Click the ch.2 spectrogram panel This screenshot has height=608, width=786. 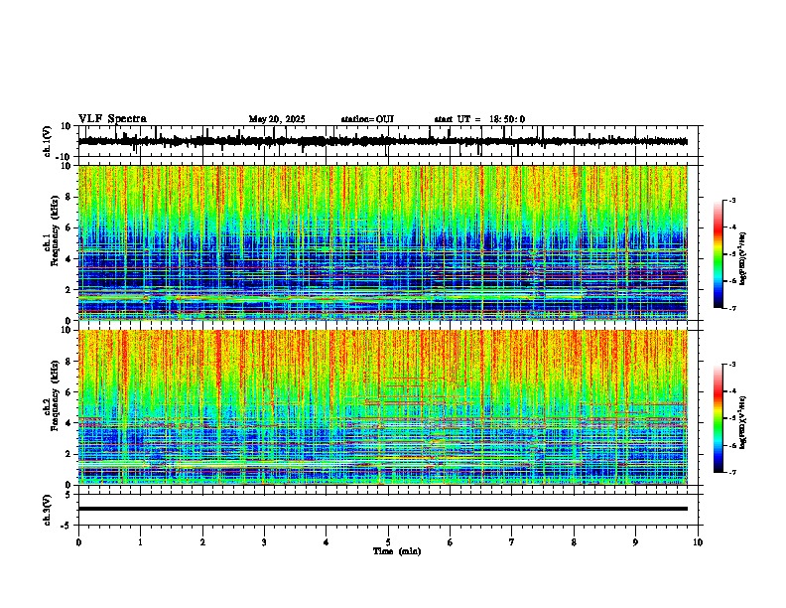point(383,407)
